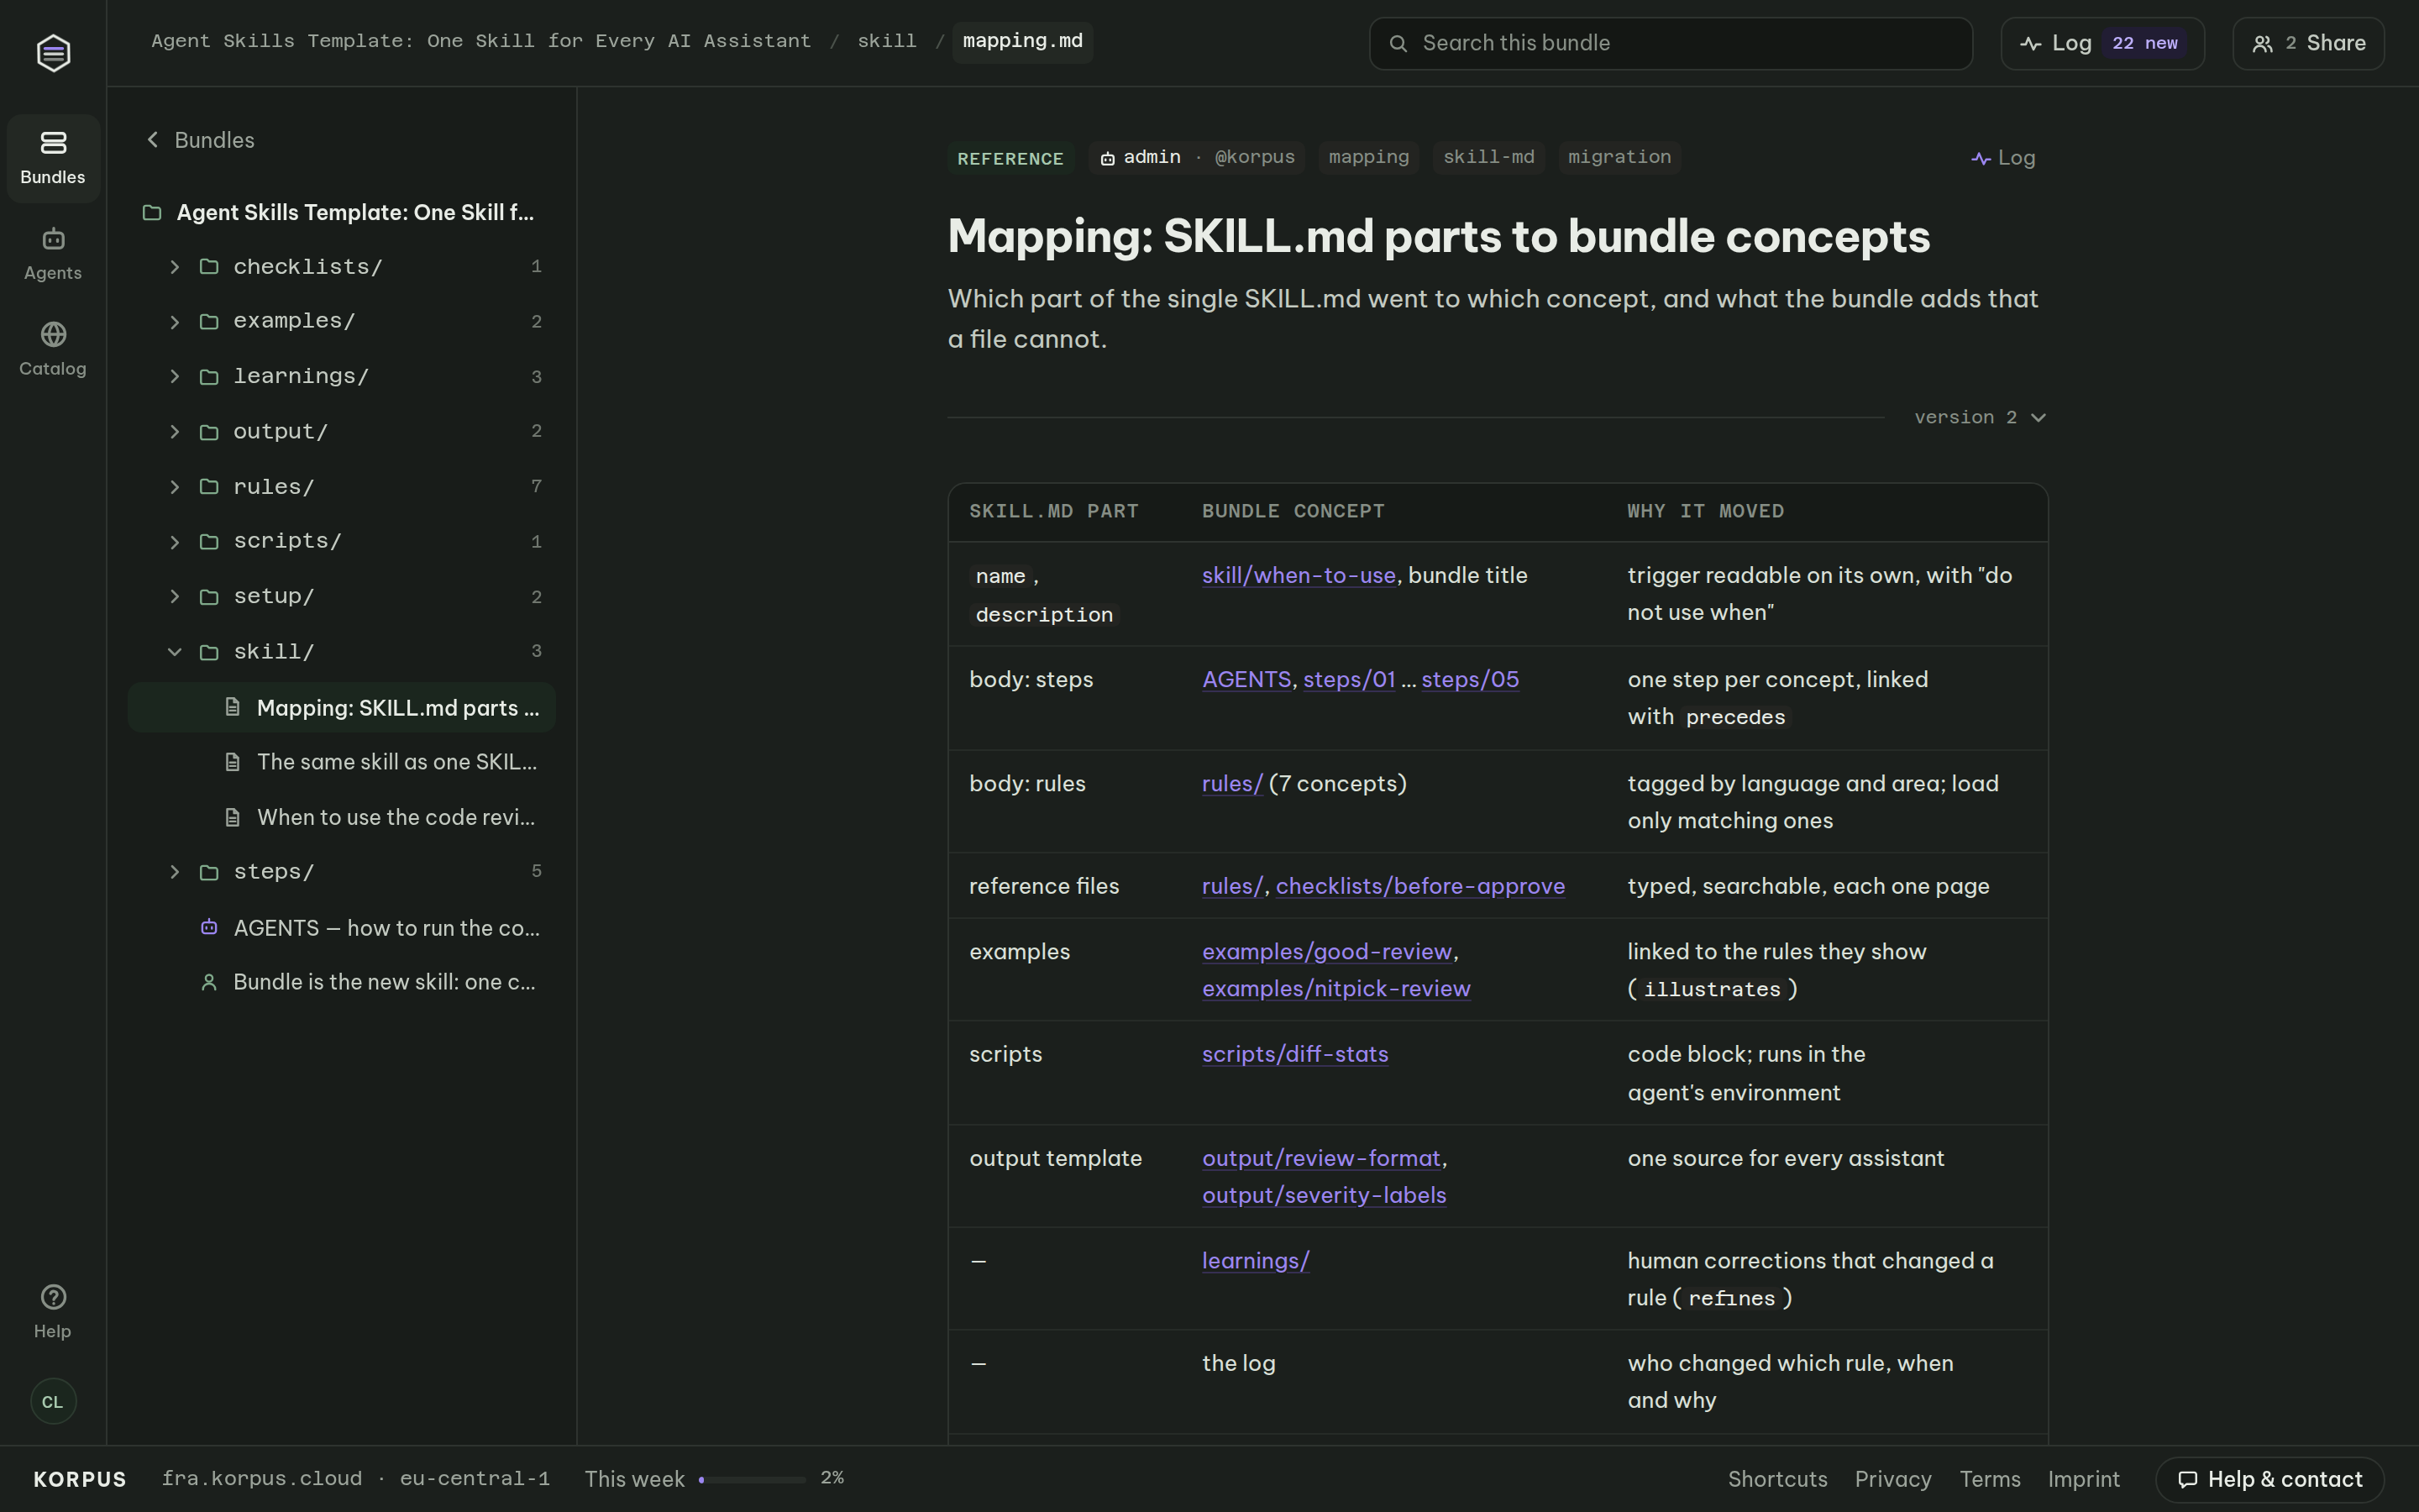This screenshot has height=1512, width=2419.
Task: Follow the skill/when-to-use link
Action: tap(1299, 575)
